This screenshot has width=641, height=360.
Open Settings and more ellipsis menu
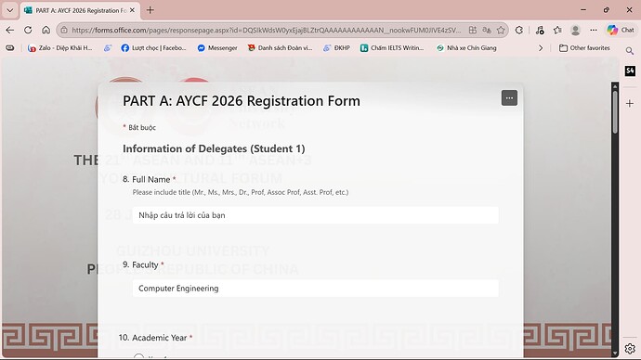click(594, 30)
